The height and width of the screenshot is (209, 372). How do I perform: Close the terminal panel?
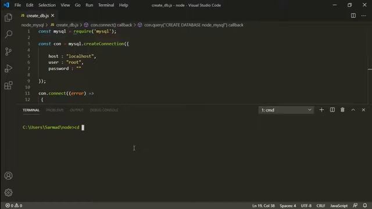(x=363, y=110)
